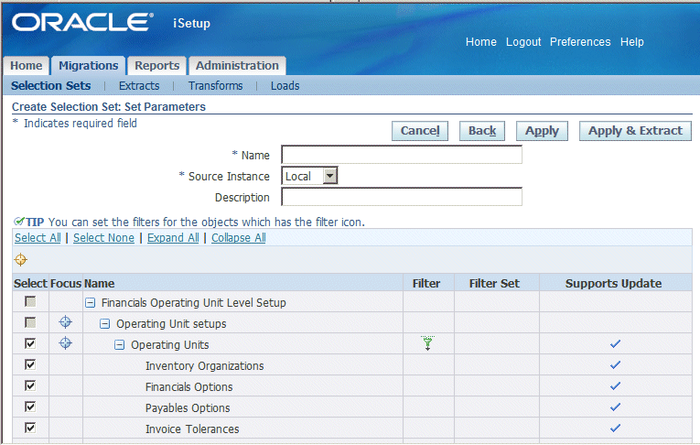Screen dimensions: 700x445
Task: Click the Operating Unit setups text
Action: (171, 324)
